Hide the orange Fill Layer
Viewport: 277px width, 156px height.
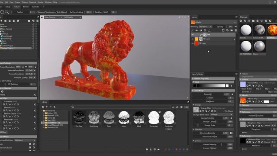(x=193, y=39)
